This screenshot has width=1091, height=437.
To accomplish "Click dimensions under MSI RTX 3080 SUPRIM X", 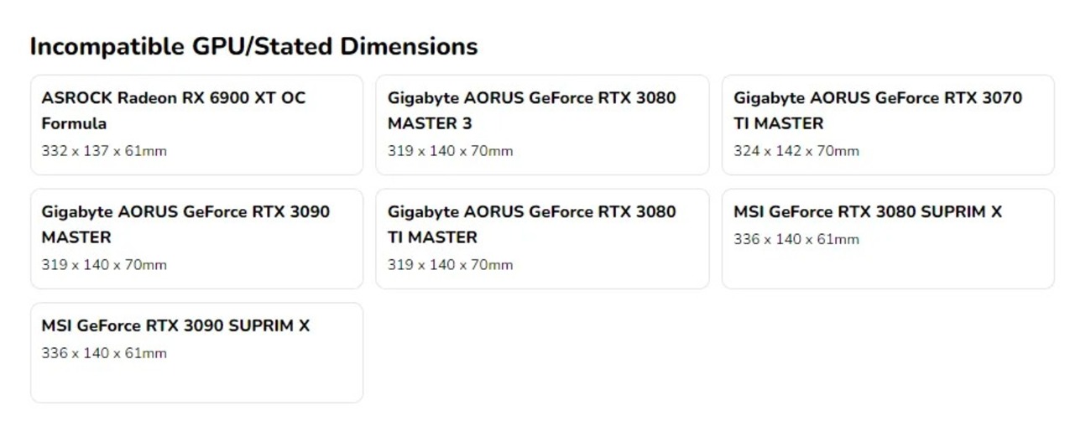I will point(796,240).
